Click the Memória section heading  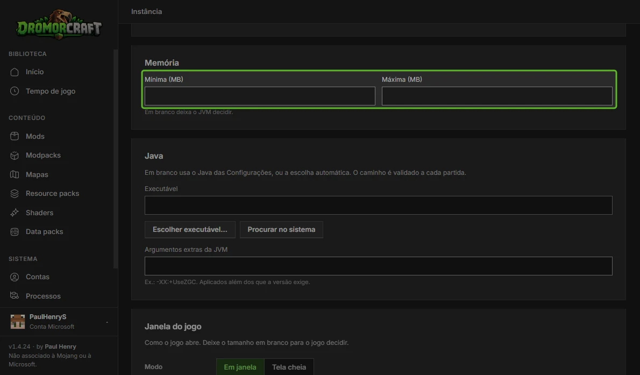pos(162,62)
